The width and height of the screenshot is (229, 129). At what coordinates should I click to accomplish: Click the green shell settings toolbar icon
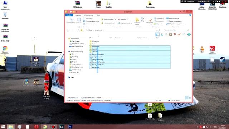pyautogui.click(x=189, y=34)
